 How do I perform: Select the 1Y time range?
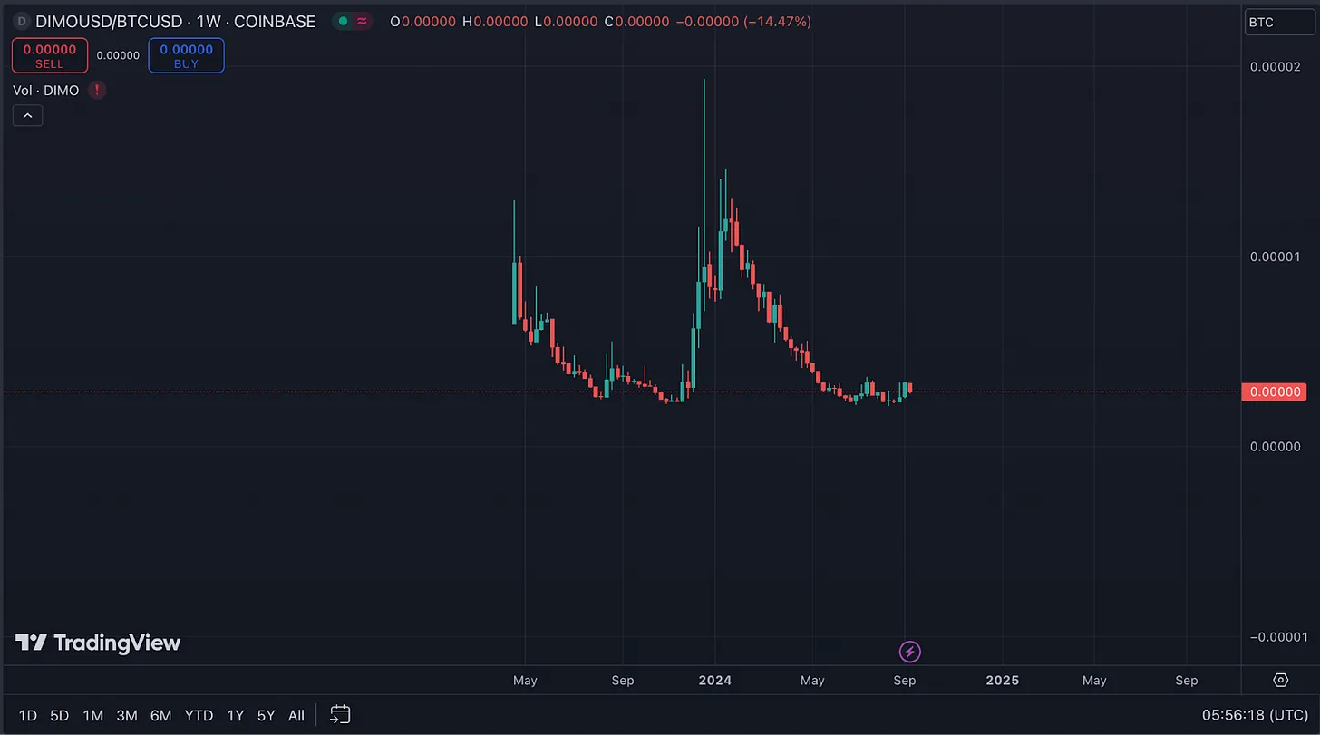tap(236, 716)
